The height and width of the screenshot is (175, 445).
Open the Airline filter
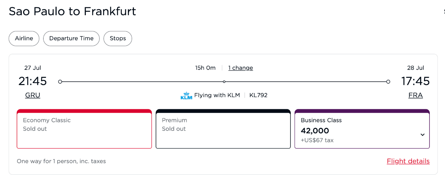coord(24,39)
